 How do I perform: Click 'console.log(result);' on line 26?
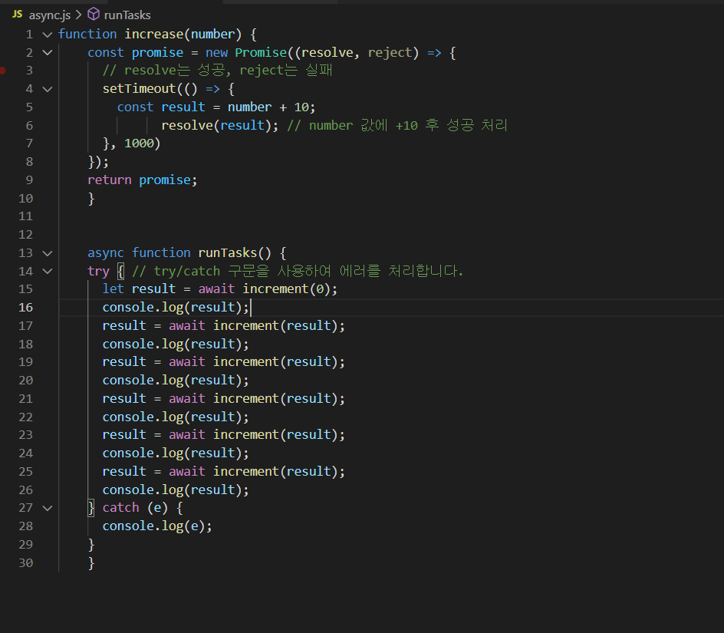click(176, 490)
